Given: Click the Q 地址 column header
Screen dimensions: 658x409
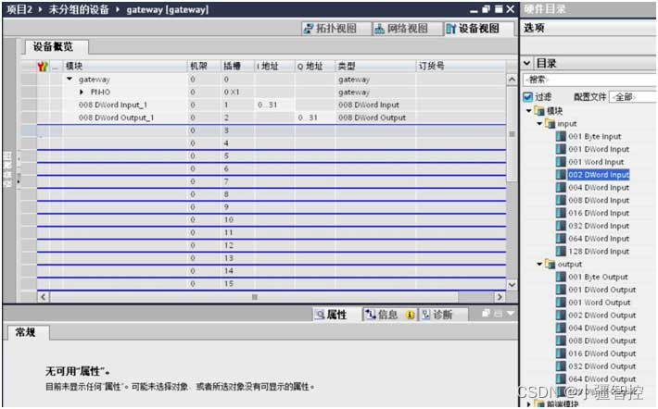Looking at the screenshot, I should click(315, 67).
